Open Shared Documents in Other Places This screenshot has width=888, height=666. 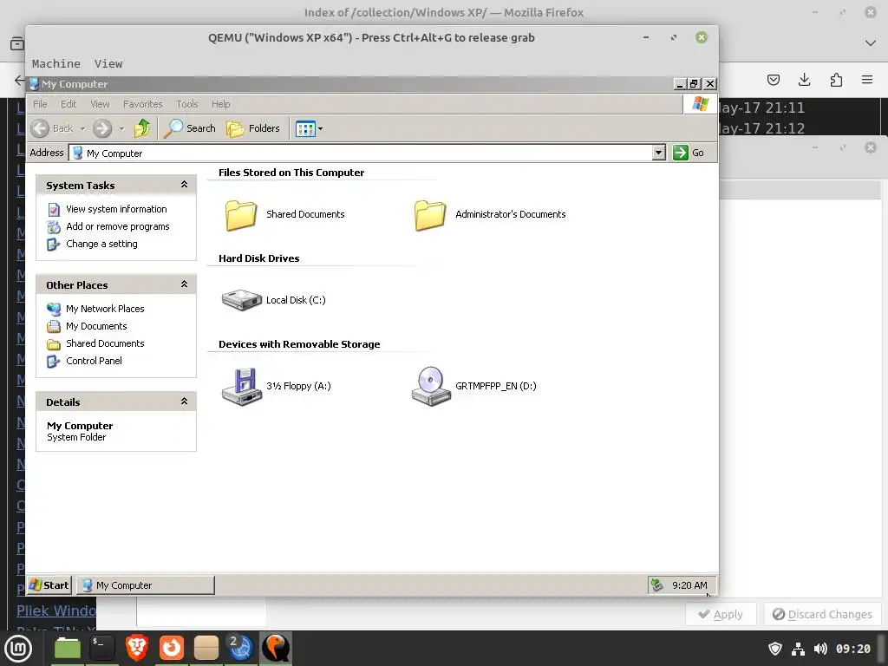click(105, 343)
